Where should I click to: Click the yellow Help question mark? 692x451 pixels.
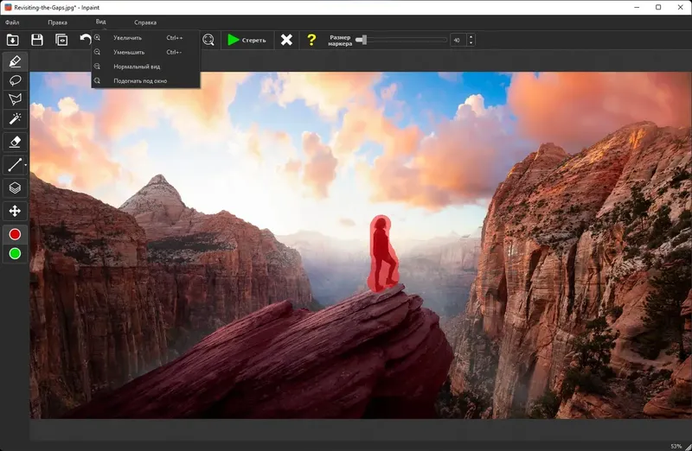(311, 40)
